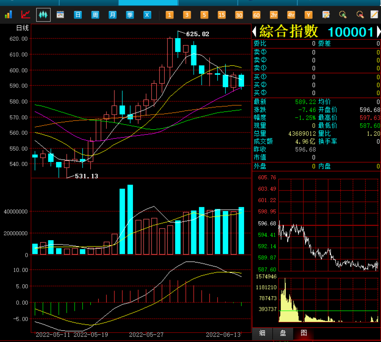Image resolution: width=381 pixels, height=342 pixels.
Task: Click the 2022-06-13 date label
Action: tap(223, 335)
